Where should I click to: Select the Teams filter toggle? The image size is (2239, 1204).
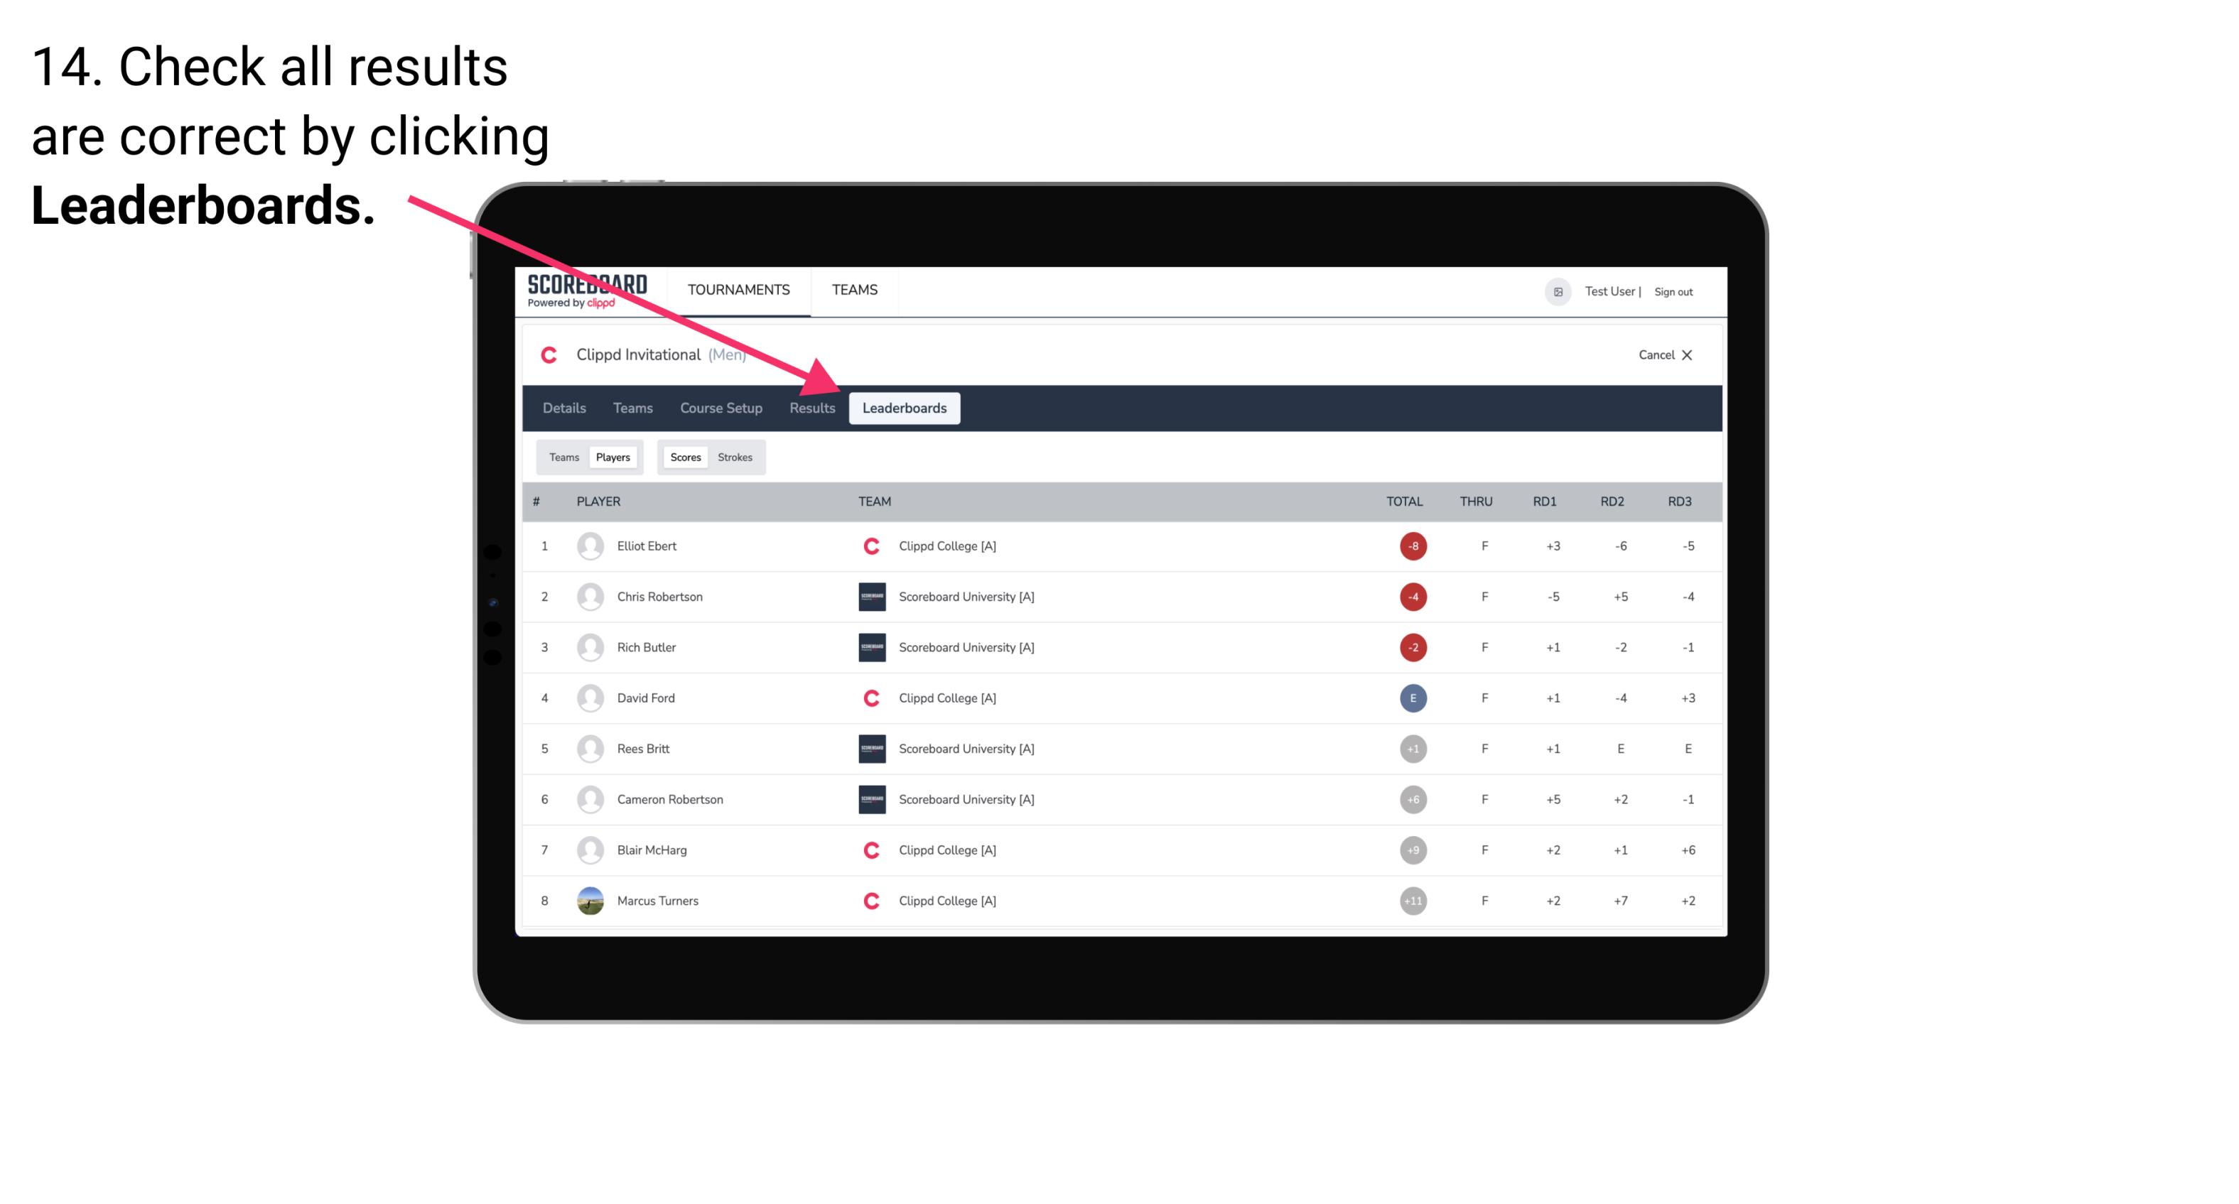pos(562,457)
